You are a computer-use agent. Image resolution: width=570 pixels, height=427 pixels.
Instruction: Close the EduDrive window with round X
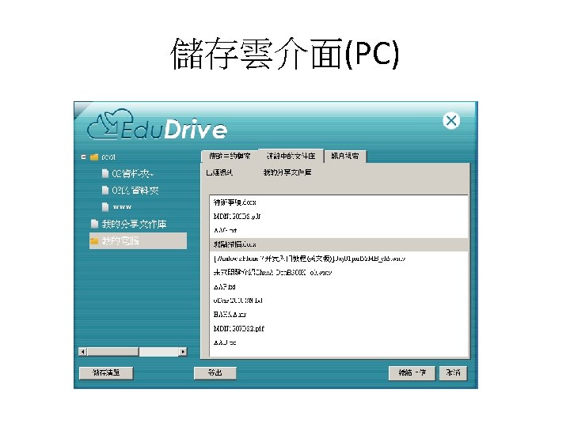[x=451, y=120]
